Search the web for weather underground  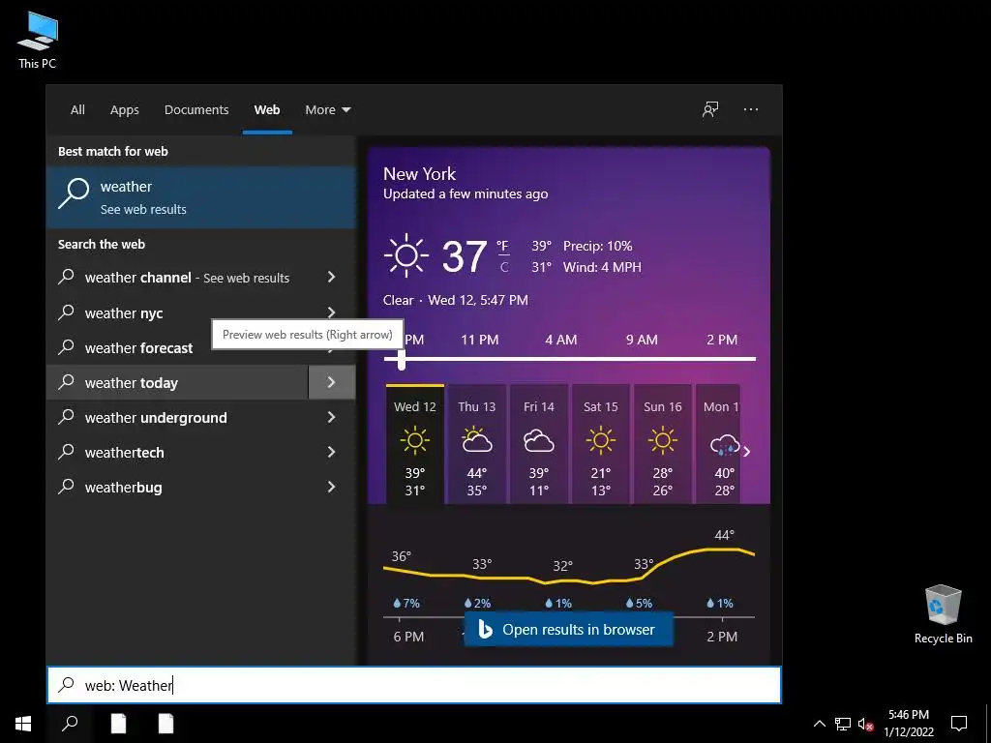(x=178, y=417)
